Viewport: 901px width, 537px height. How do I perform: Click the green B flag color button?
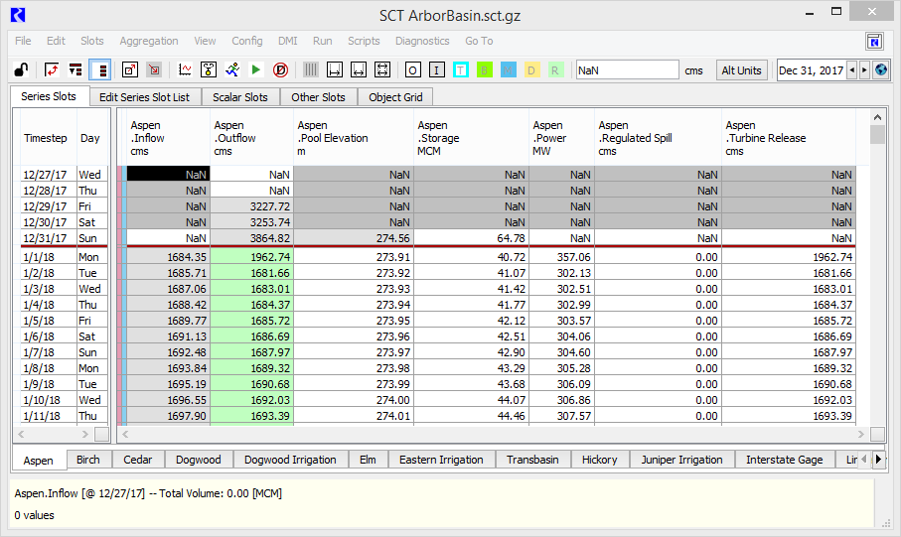pos(484,70)
